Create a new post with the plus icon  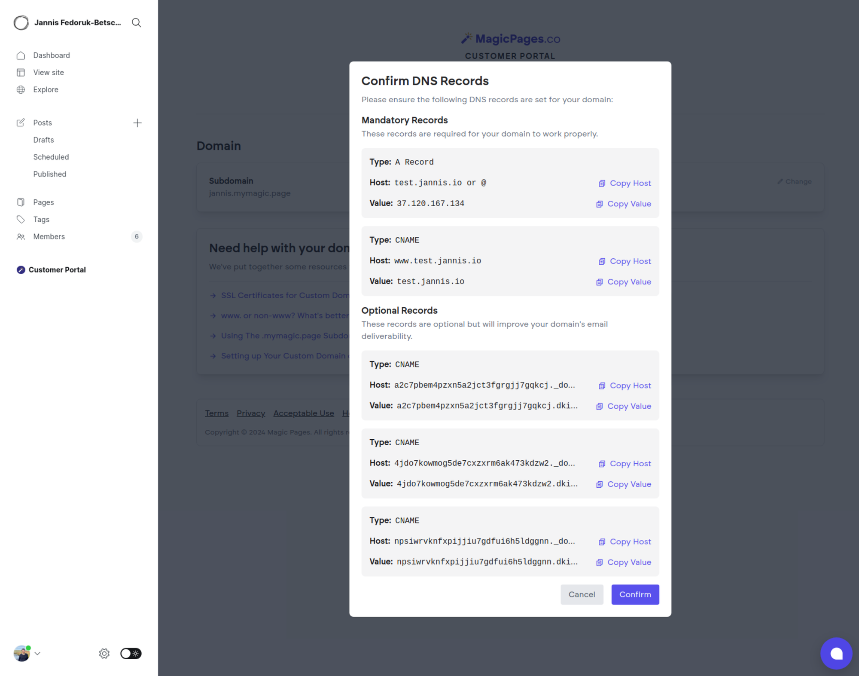click(137, 122)
